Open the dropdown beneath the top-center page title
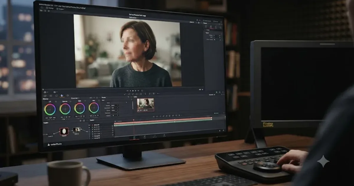This screenshot has height=186, width=354. (x=133, y=18)
